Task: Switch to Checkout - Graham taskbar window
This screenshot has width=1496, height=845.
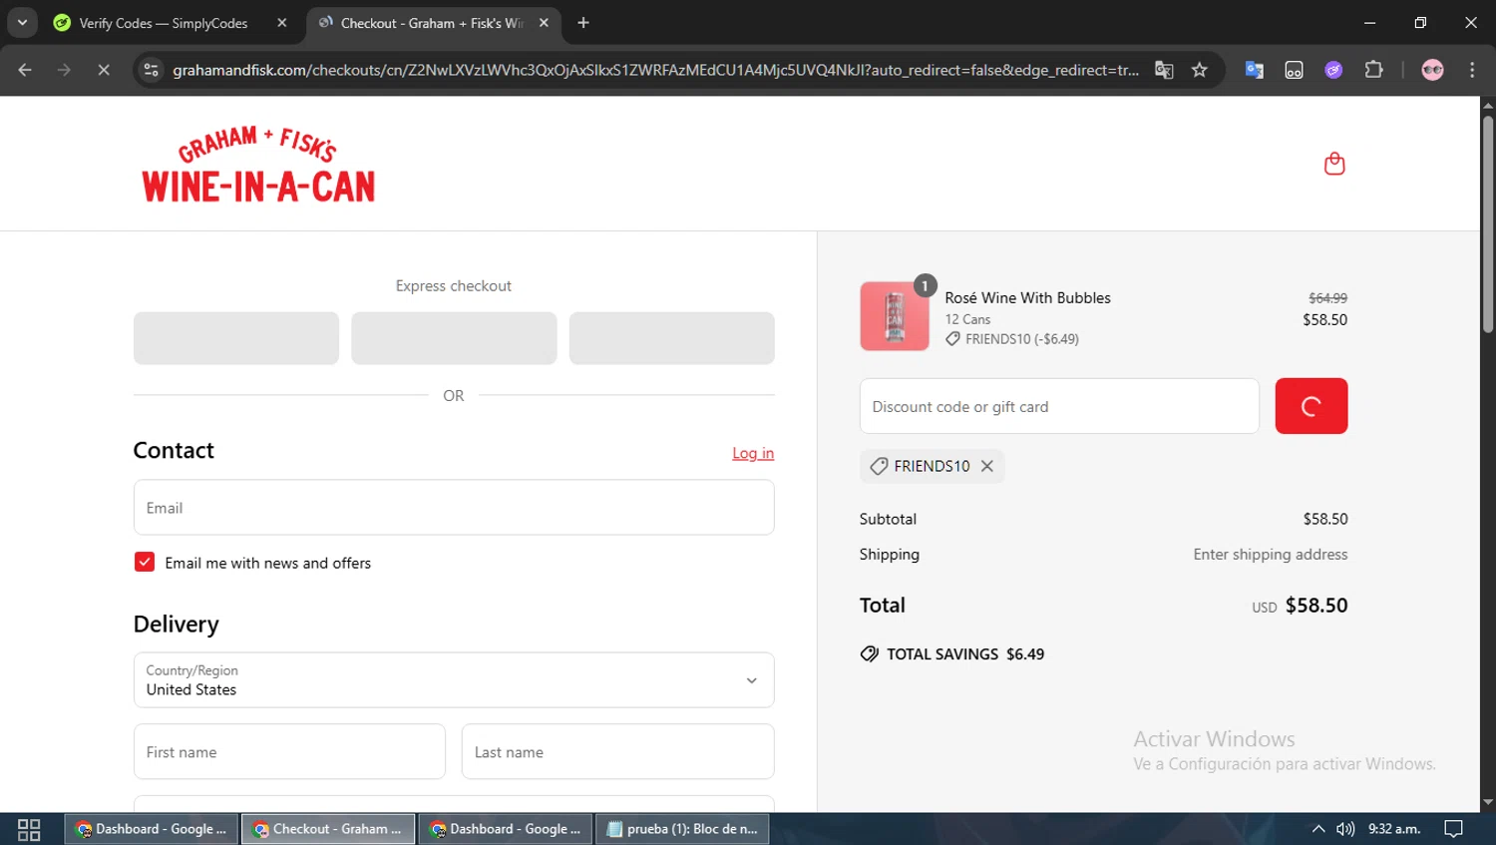Action: click(328, 829)
